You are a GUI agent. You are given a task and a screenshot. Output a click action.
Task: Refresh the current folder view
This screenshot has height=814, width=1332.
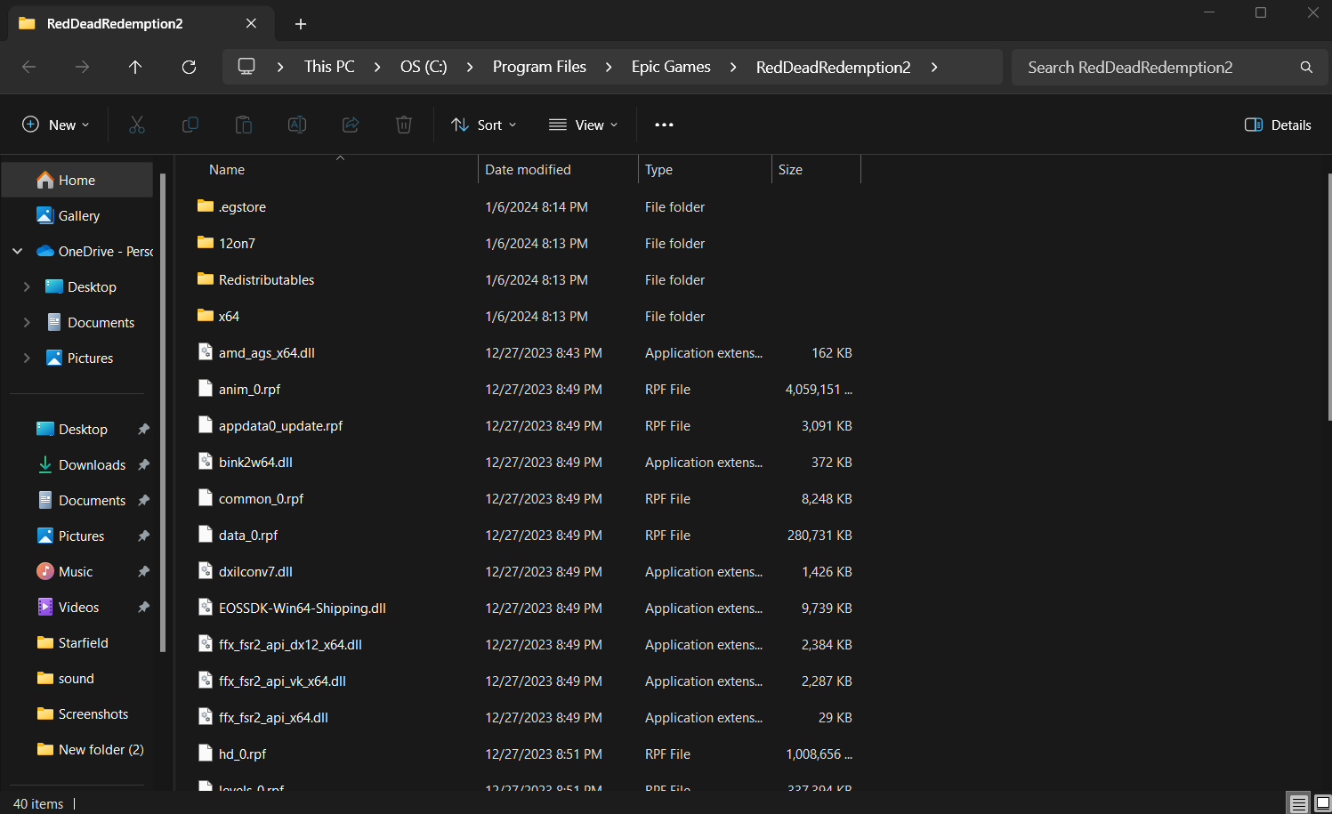189,67
